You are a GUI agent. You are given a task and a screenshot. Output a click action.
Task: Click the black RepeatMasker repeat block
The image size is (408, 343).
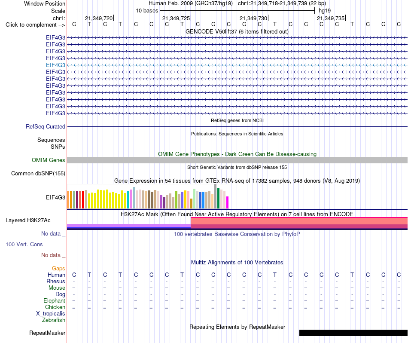coord(353,333)
